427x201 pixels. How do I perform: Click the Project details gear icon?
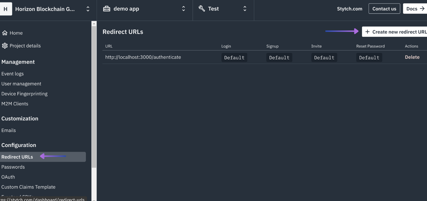pyautogui.click(x=5, y=46)
